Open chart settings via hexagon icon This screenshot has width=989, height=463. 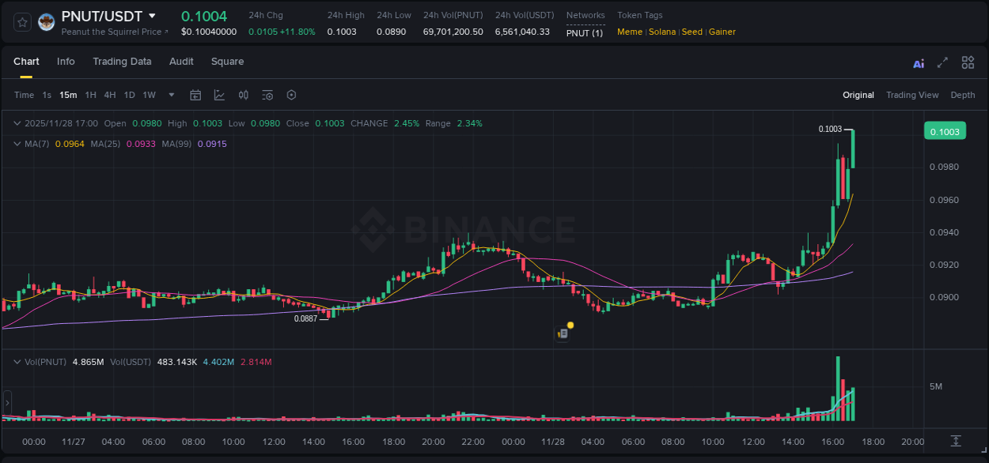(x=291, y=95)
